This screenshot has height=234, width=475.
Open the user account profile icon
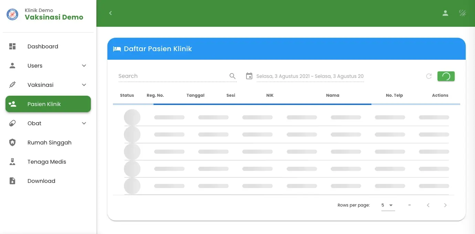[445, 13]
